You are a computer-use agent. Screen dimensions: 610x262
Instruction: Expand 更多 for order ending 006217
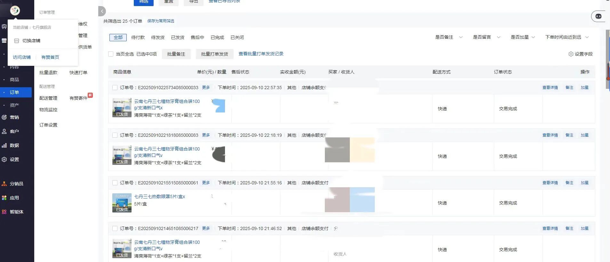click(x=206, y=228)
